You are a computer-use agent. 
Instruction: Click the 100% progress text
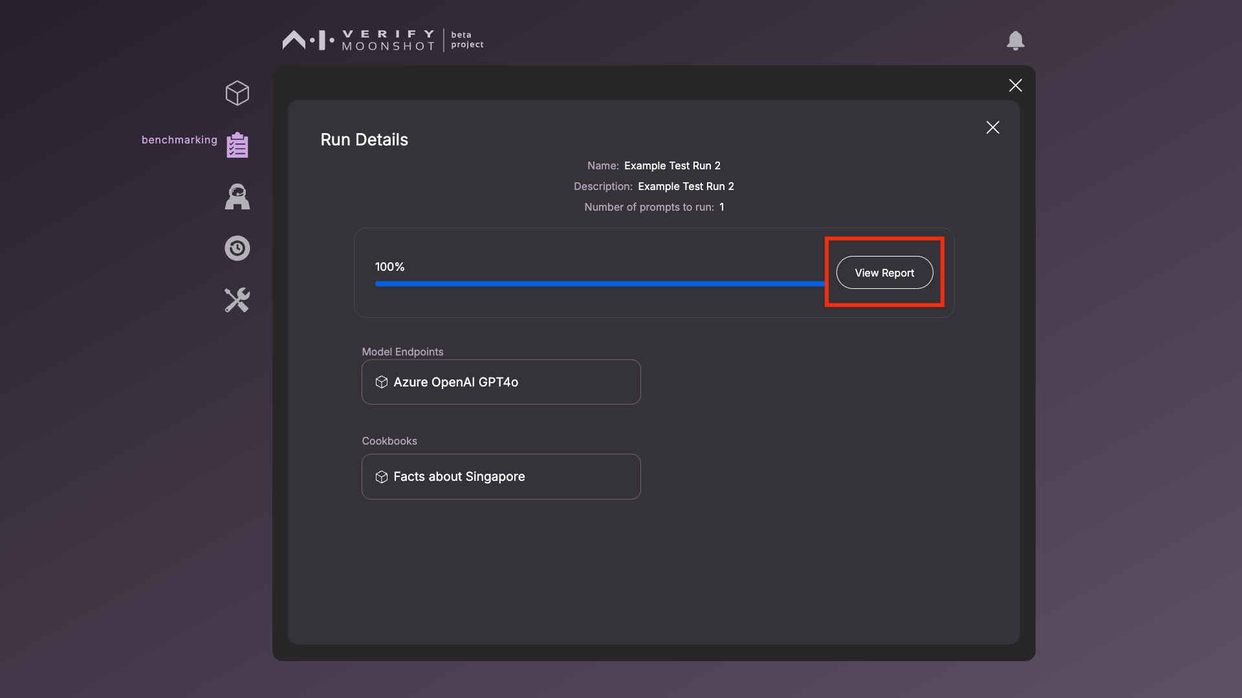390,267
